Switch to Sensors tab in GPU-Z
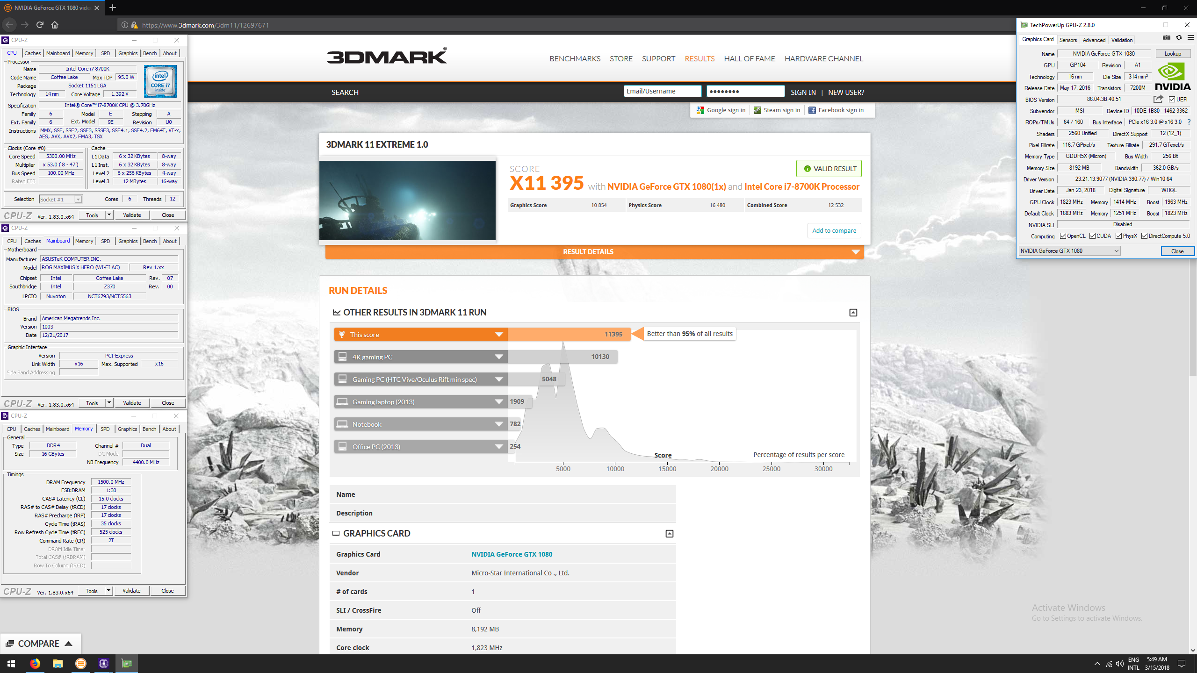 [x=1068, y=40]
